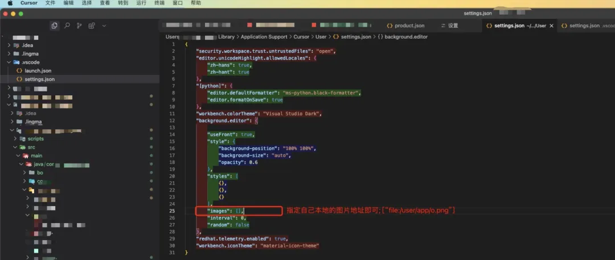Screen dimensions: 615x260
Task: Click the scripts folder icon
Action: [x=23, y=139]
